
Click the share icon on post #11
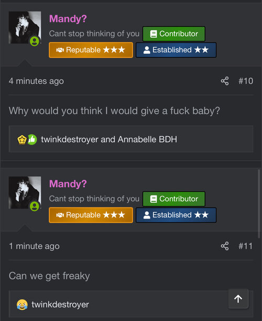tap(225, 246)
